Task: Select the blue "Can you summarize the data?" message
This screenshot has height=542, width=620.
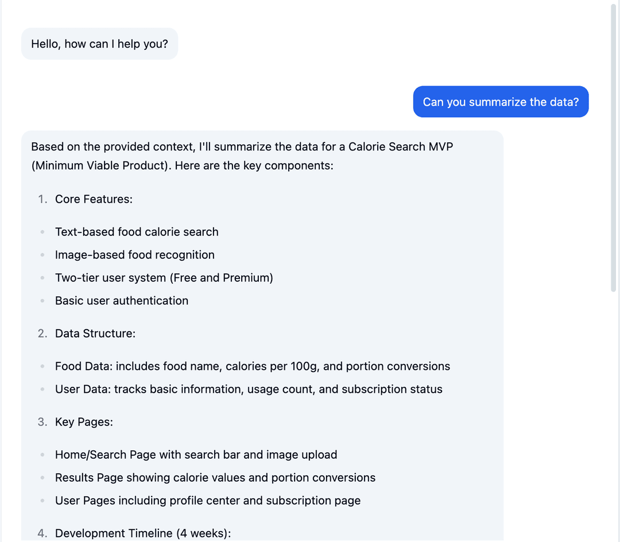Action: point(500,102)
